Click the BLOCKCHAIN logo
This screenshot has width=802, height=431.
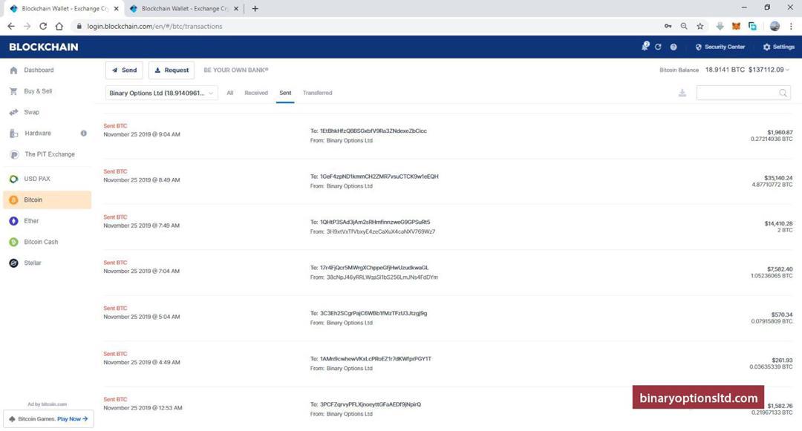[44, 47]
